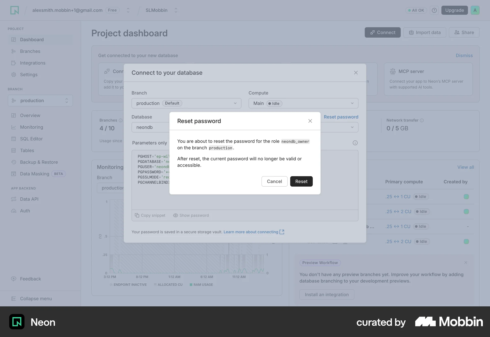Click the RAM Usage legend item
The width and height of the screenshot is (490, 337).
(201, 284)
